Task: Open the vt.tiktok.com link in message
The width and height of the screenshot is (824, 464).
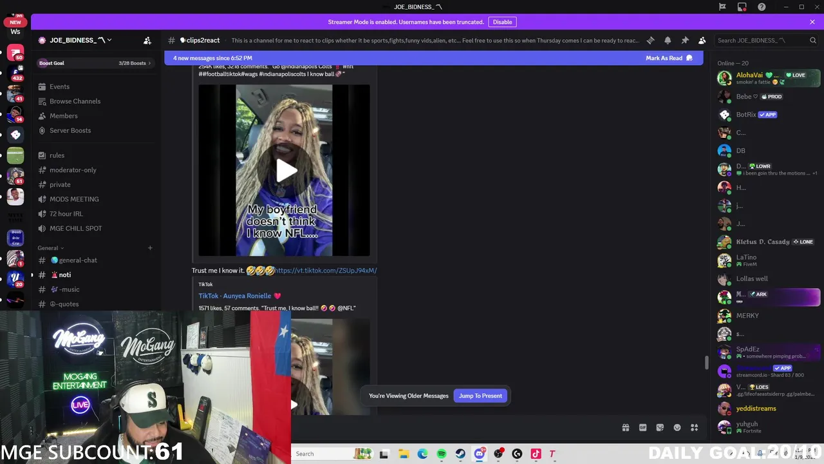Action: [x=326, y=271]
